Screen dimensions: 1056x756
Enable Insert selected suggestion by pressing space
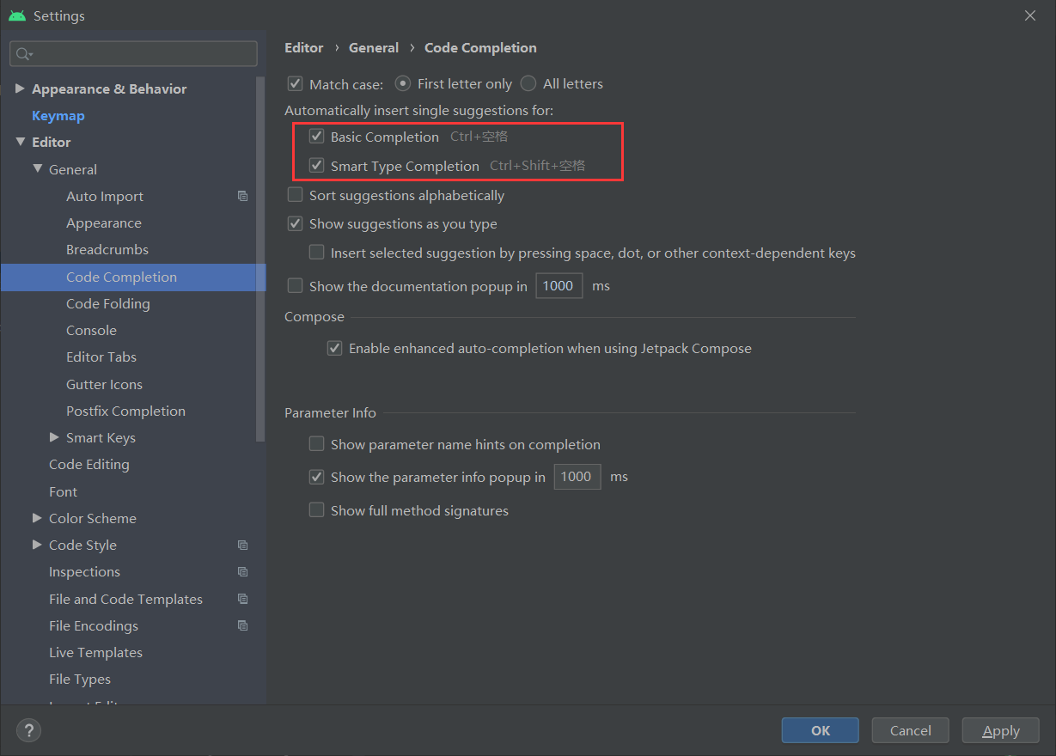[x=316, y=253]
